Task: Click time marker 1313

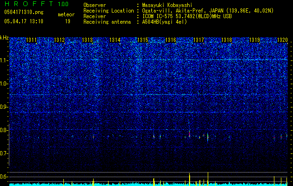Action: click(x=88, y=40)
